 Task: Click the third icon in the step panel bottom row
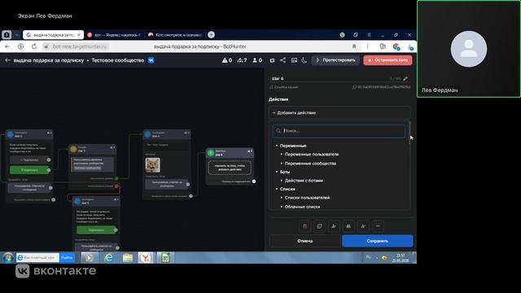click(x=334, y=226)
